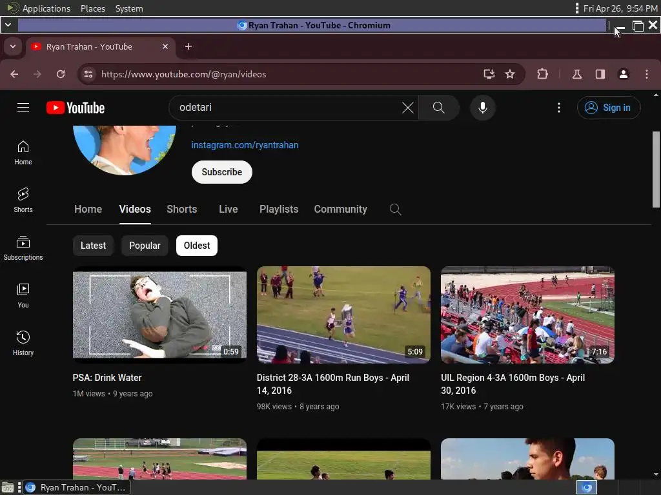This screenshot has height=495, width=661.
Task: Click the 5:09 track race thumbnail
Action: [343, 315]
